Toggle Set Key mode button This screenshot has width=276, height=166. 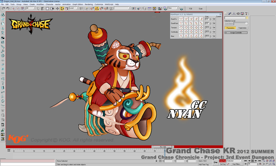[x=223, y=164]
